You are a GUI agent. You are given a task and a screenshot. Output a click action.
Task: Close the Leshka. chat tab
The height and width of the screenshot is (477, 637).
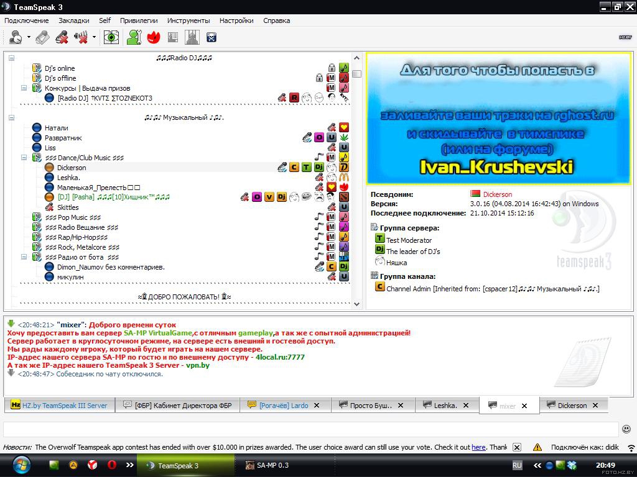tap(466, 405)
